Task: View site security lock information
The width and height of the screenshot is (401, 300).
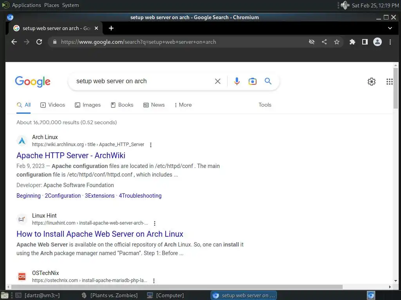Action: [54, 42]
